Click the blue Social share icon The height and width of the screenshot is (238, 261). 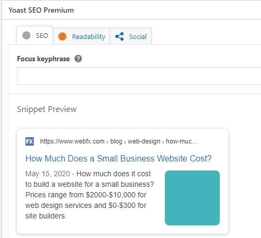[119, 36]
